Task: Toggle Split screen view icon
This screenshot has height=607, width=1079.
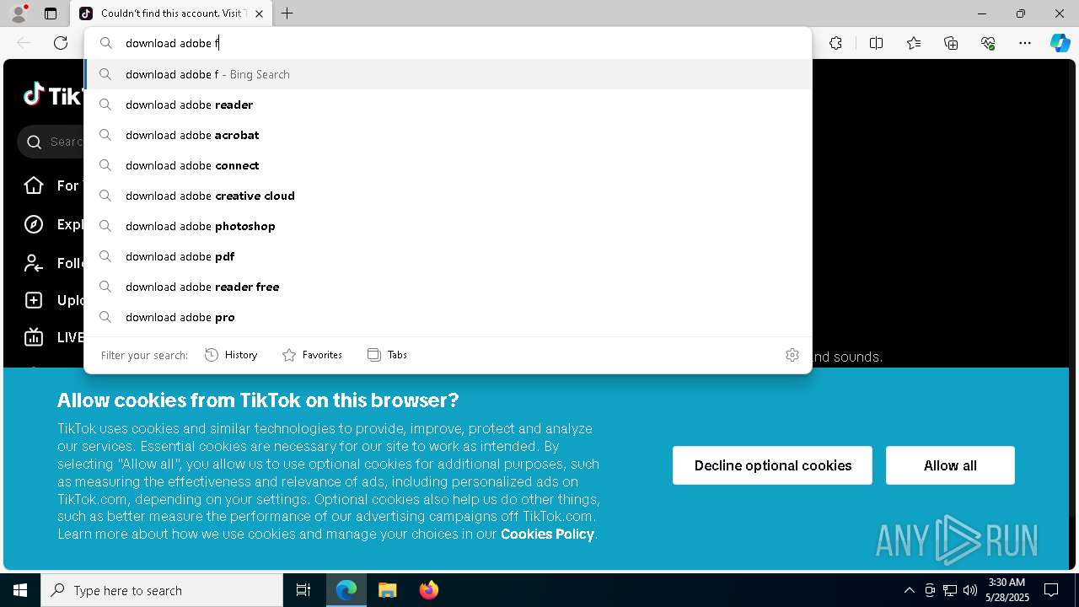Action: [x=876, y=43]
